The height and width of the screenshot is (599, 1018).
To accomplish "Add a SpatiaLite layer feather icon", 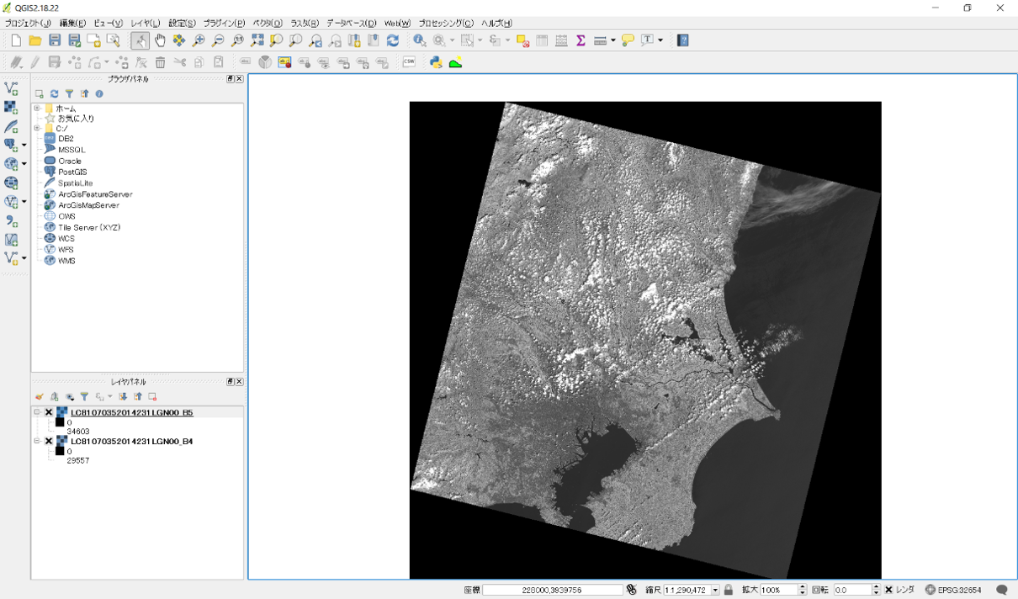I will click(x=11, y=126).
